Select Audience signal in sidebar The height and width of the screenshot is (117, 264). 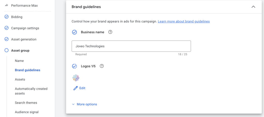(x=27, y=112)
